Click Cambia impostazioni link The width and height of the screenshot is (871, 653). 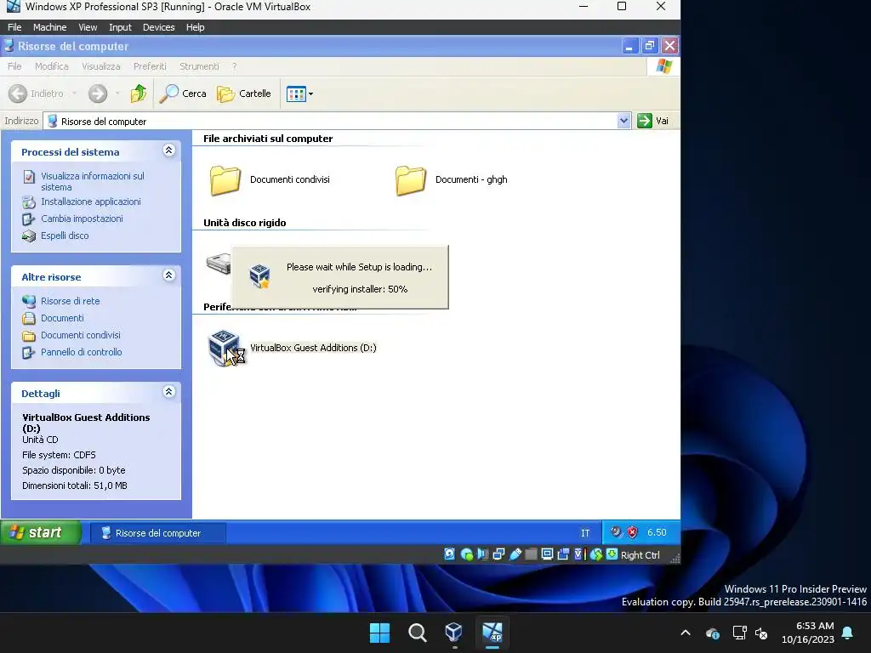82,219
